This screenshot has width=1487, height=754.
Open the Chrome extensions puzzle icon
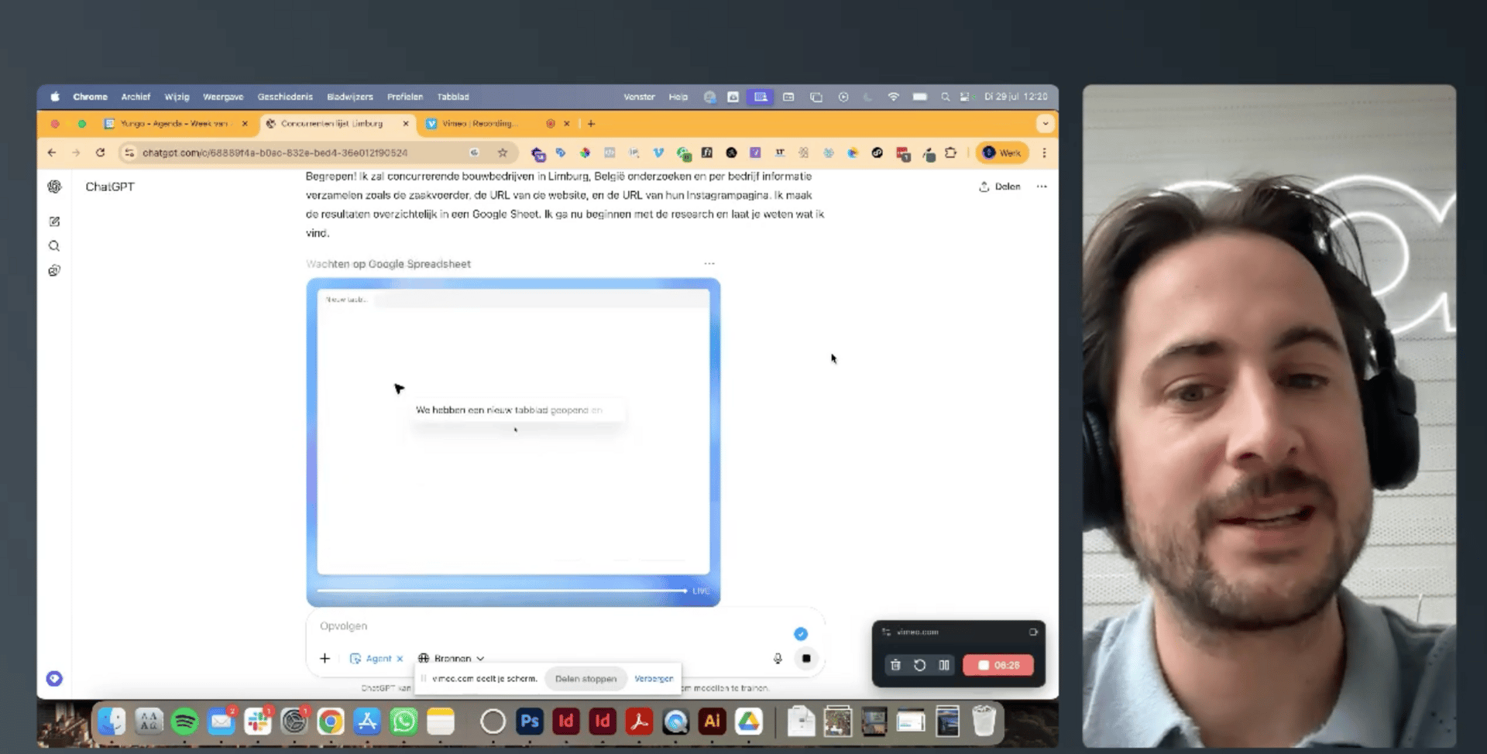[950, 153]
